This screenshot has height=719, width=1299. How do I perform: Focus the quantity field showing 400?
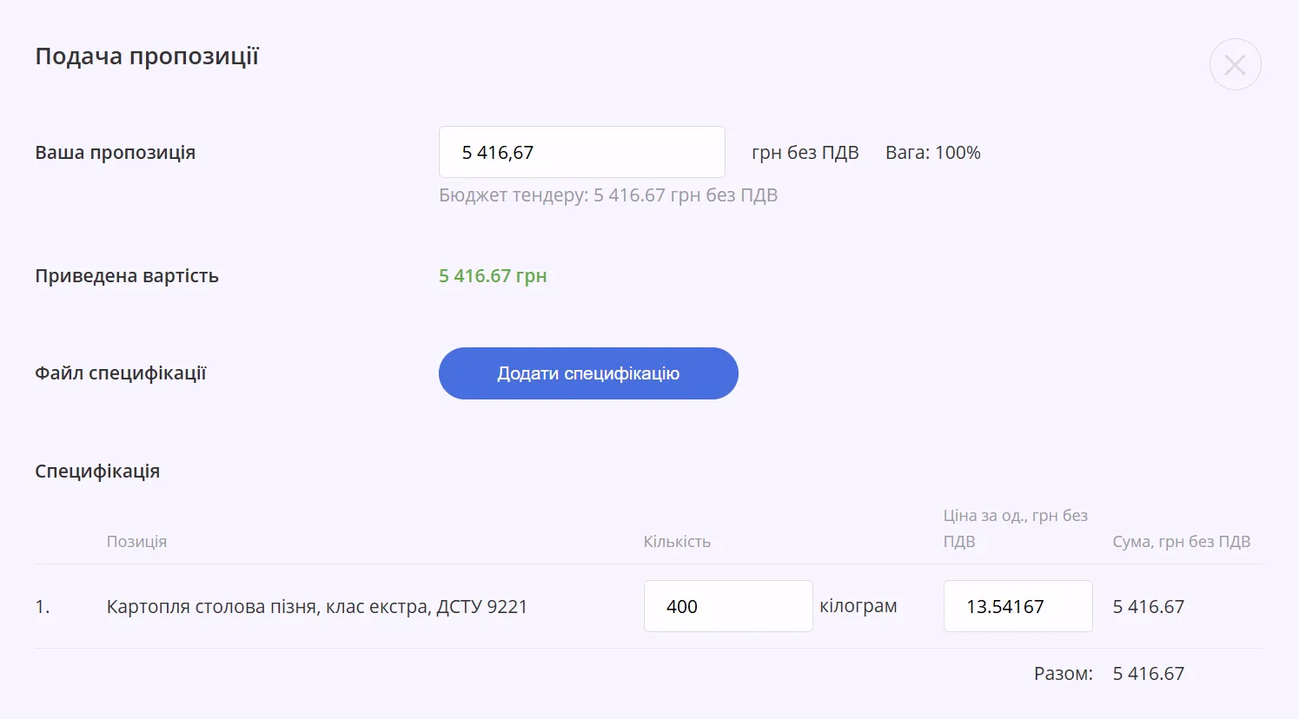click(x=728, y=606)
